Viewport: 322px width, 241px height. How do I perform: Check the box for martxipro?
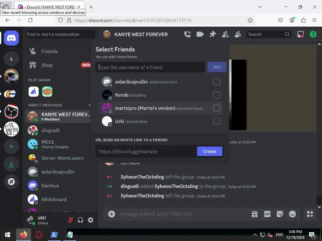pos(216,108)
